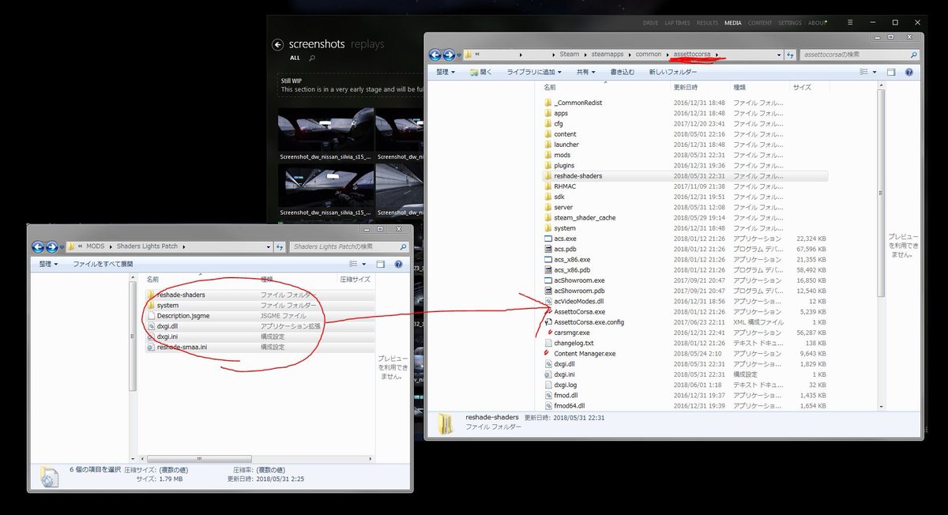948x515 pixels.
Task: Go forward in the assettocorsa Explorer window
Action: click(x=449, y=55)
